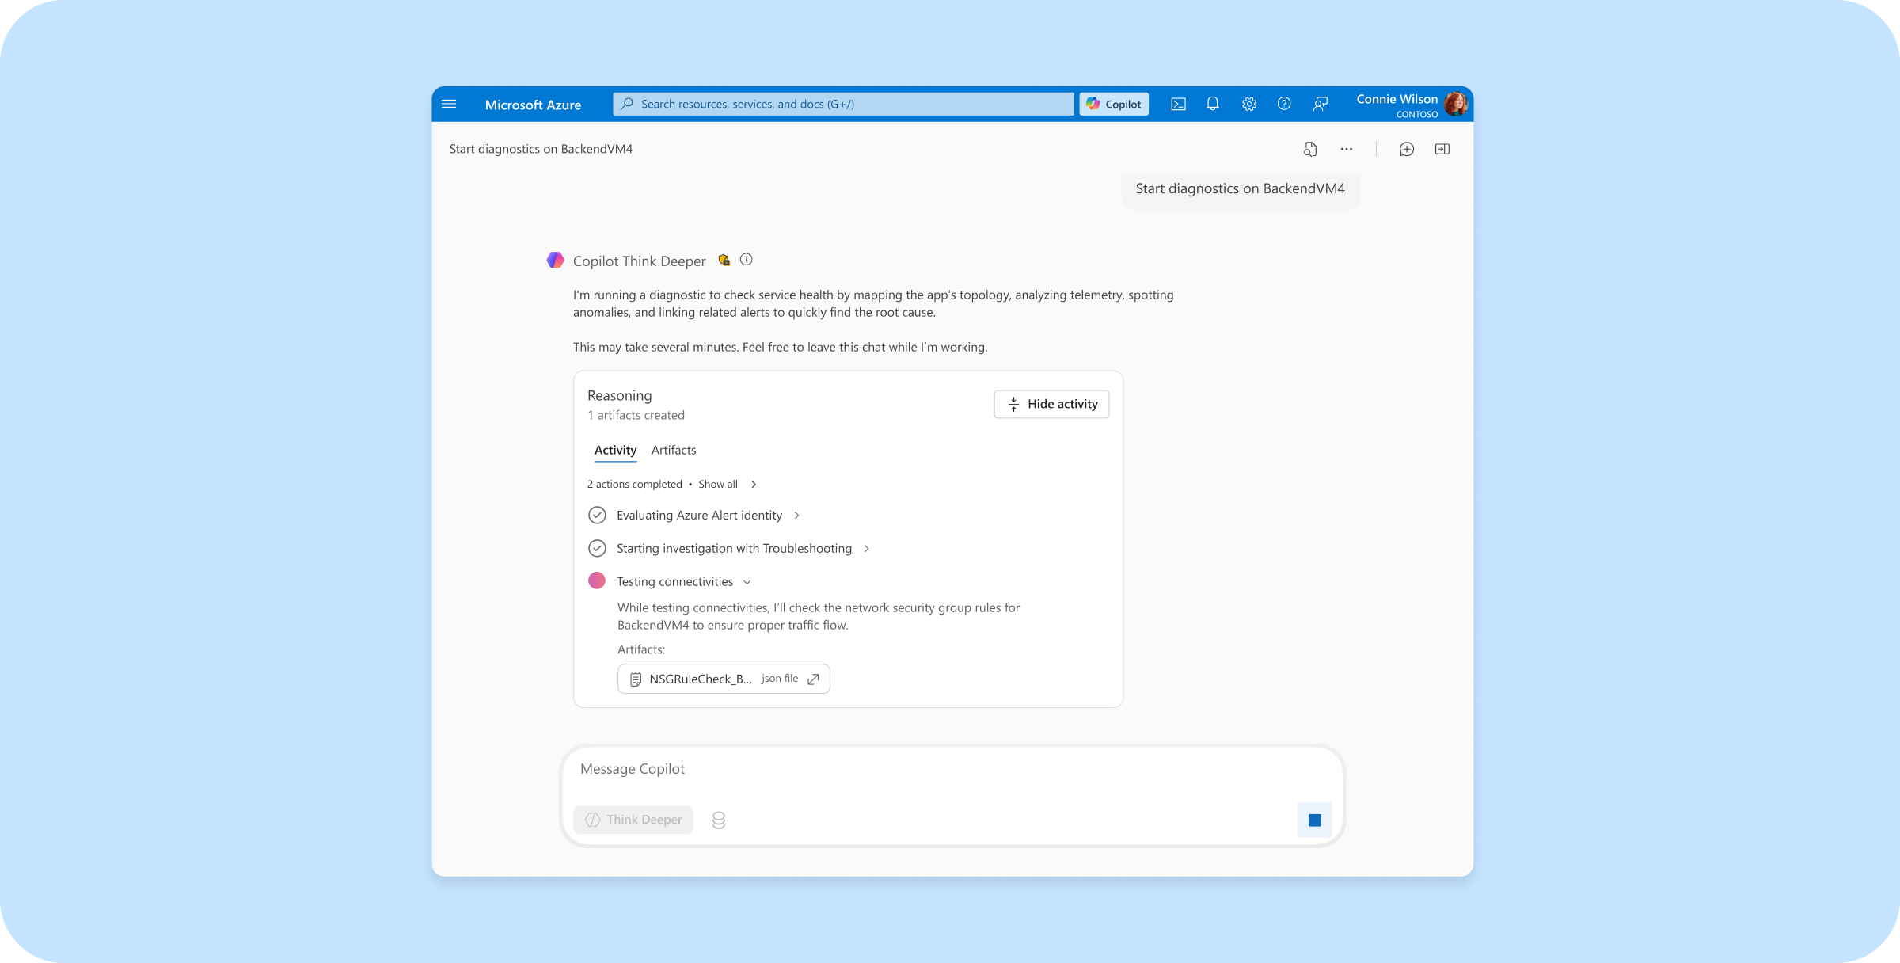The width and height of the screenshot is (1900, 963).
Task: Open the help question mark icon
Action: (x=1284, y=104)
